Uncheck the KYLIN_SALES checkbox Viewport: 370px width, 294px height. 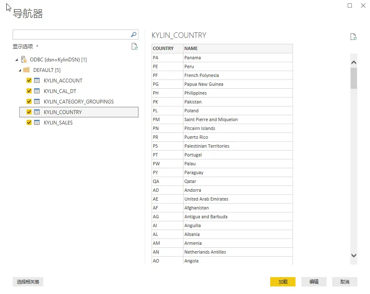point(29,122)
